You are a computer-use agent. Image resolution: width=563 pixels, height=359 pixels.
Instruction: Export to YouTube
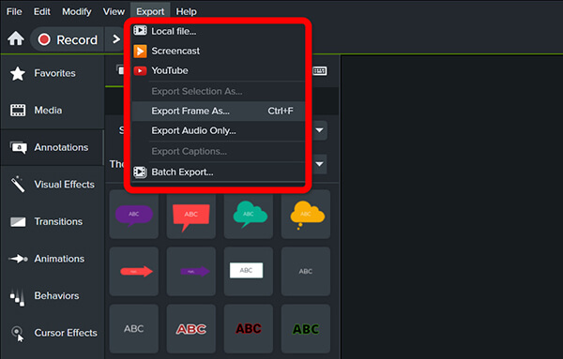tap(218, 70)
